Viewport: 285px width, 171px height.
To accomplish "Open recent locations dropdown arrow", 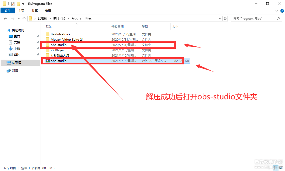I will point(19,19).
